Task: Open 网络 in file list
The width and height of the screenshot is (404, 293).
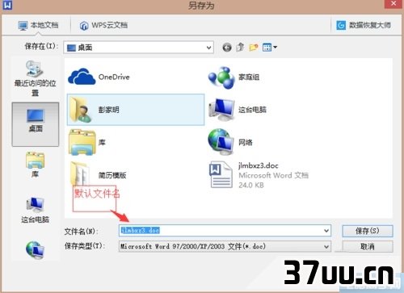Action: (230, 142)
